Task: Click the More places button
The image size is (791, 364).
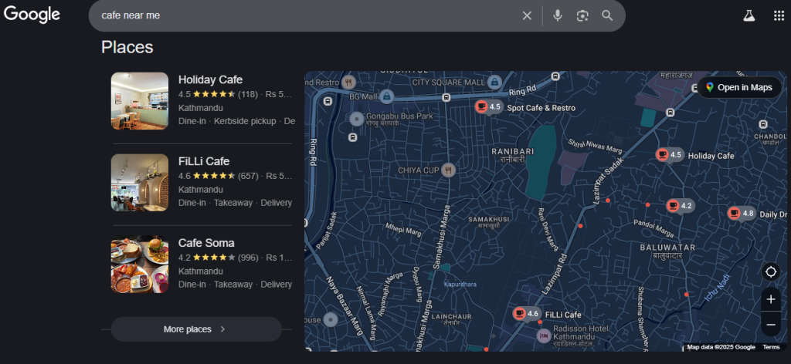Action: 196,329
